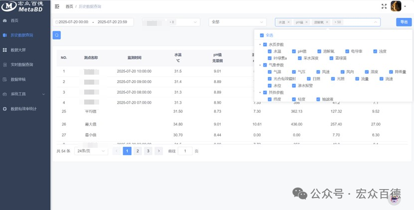Go to pagination page 2

(138, 151)
